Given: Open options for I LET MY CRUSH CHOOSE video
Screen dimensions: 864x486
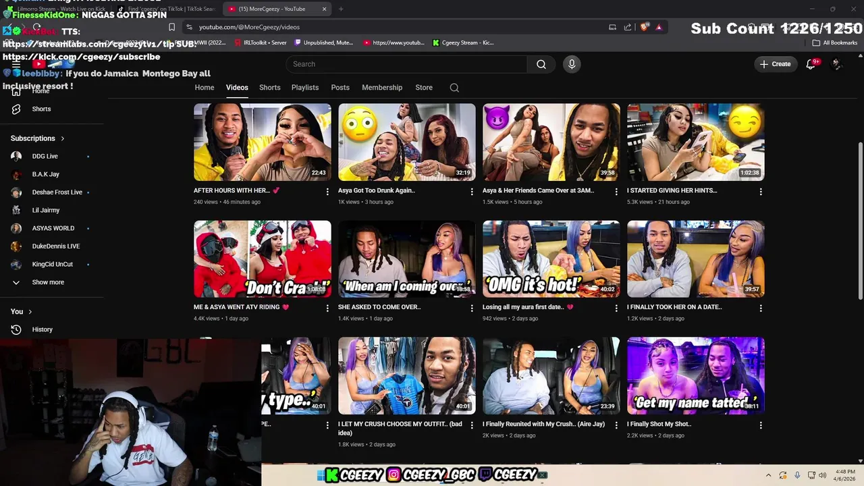Looking at the screenshot, I should [472, 425].
